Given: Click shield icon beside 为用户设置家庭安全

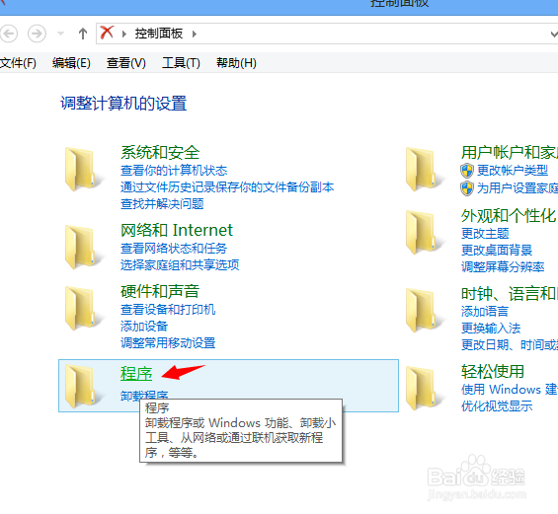Looking at the screenshot, I should click(x=467, y=188).
